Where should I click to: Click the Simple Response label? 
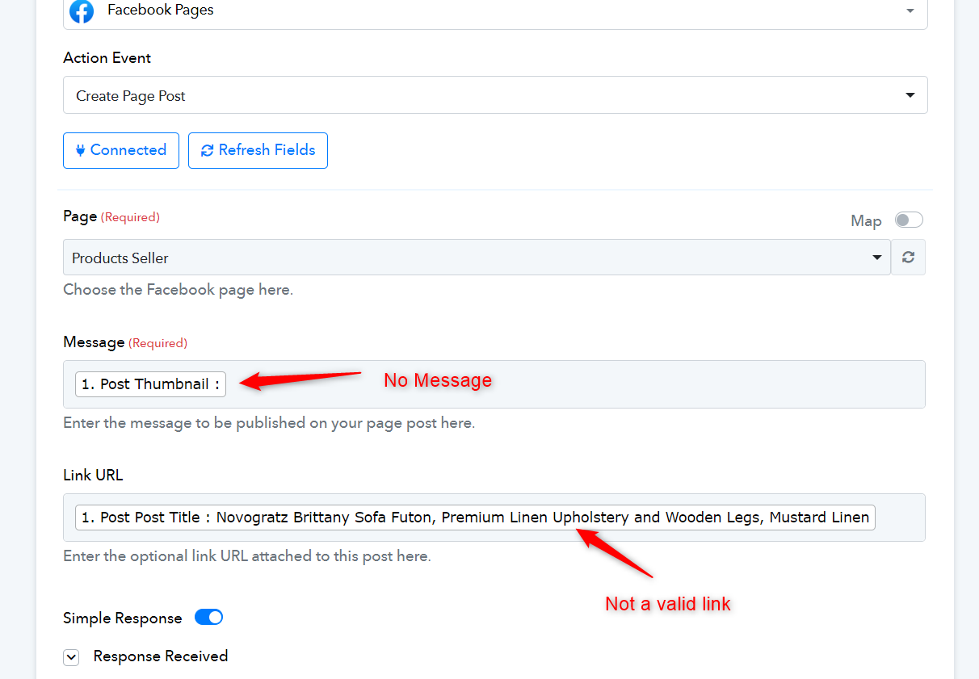coord(123,618)
